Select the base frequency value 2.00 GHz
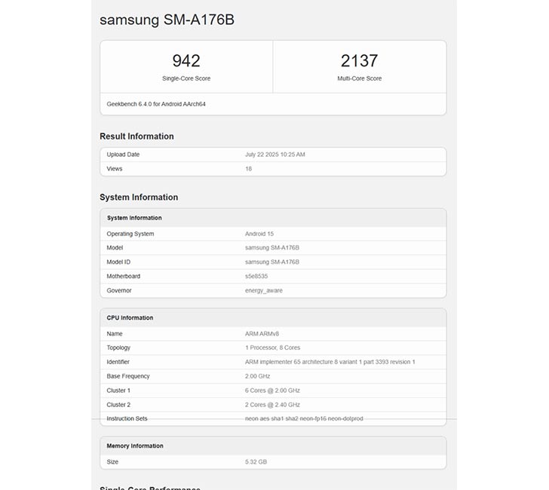549x490 pixels. tap(257, 376)
